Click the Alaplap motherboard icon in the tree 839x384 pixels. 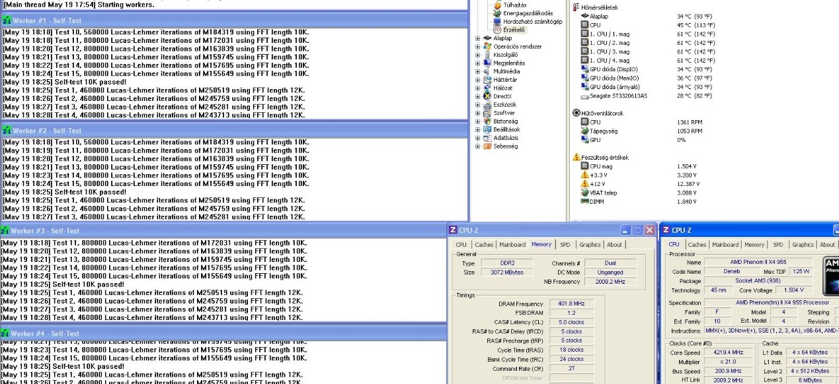(x=487, y=38)
